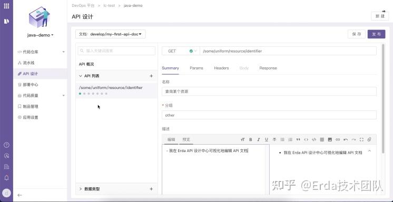Click the Erda logo icon in purple rail
393x202 pixels.
[x=6, y=21]
